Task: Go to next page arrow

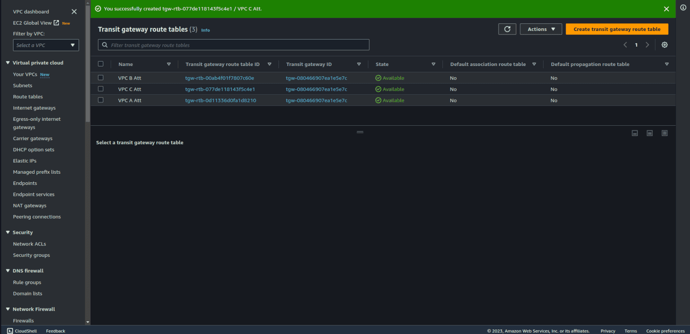Action: click(x=647, y=45)
